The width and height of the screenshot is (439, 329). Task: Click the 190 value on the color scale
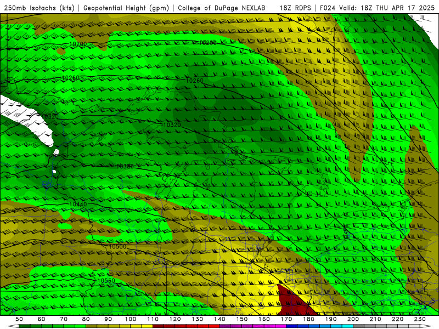tap(331, 319)
